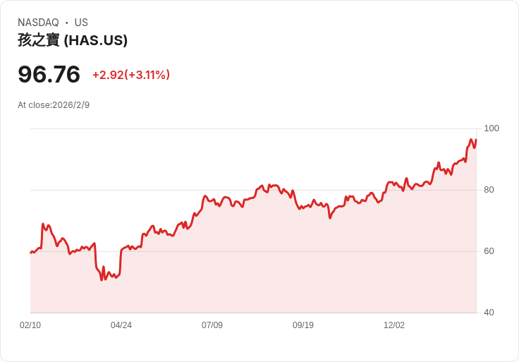This screenshot has width=519, height=362.
Task: Click the current price 96.76
Action: click(x=49, y=74)
